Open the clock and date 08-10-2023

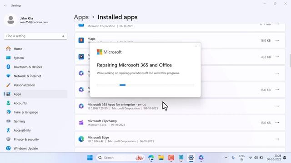[x=274, y=158]
